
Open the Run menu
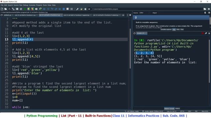(21, 5)
